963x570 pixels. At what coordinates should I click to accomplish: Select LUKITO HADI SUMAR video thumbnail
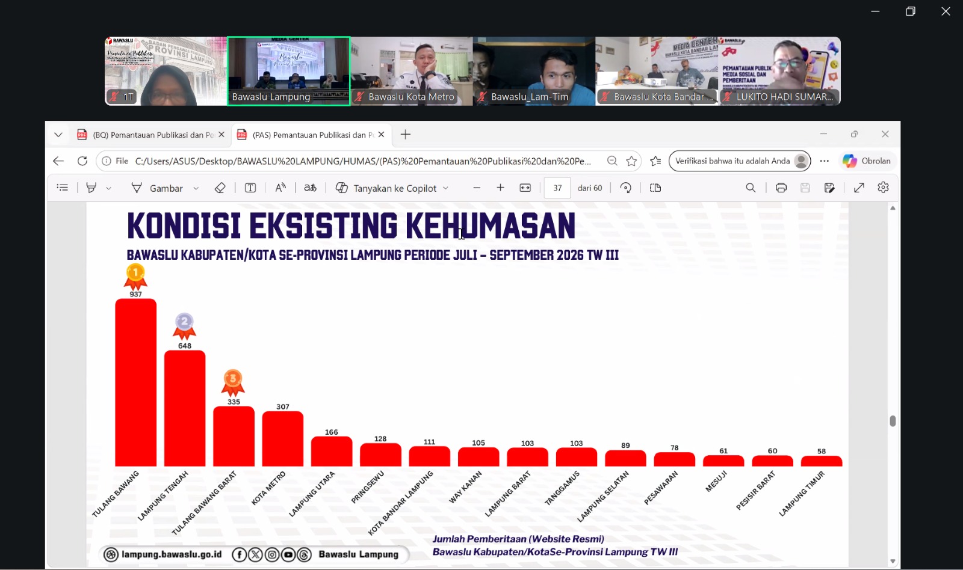779,71
